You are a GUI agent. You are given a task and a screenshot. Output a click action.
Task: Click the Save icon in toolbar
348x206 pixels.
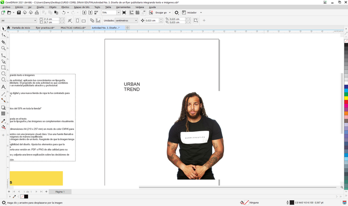pos(19,13)
